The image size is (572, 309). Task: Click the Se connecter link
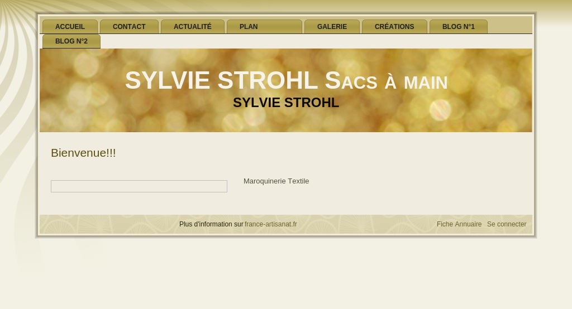click(507, 224)
